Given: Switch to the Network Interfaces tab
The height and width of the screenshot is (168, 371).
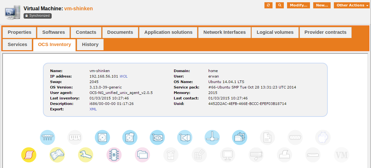Looking at the screenshot, I should tap(224, 32).
